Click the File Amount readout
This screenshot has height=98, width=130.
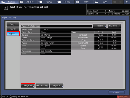click(x=119, y=14)
